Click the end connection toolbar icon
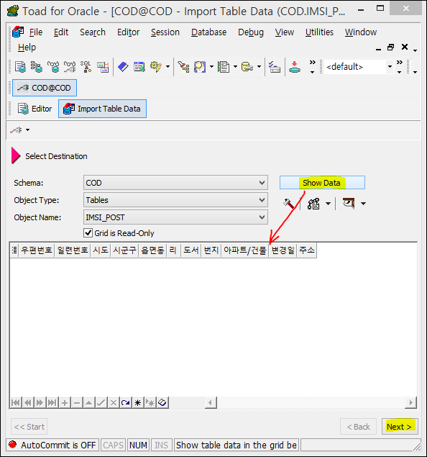This screenshot has width=427, height=457. point(70,67)
